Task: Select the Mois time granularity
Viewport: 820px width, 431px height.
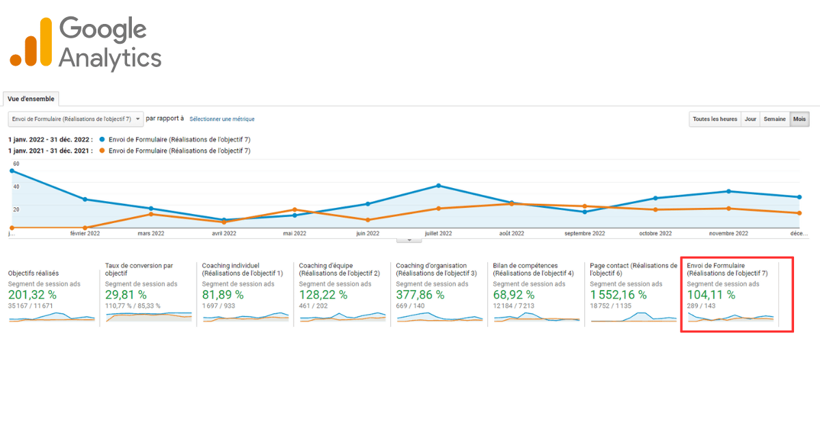Action: (x=799, y=119)
